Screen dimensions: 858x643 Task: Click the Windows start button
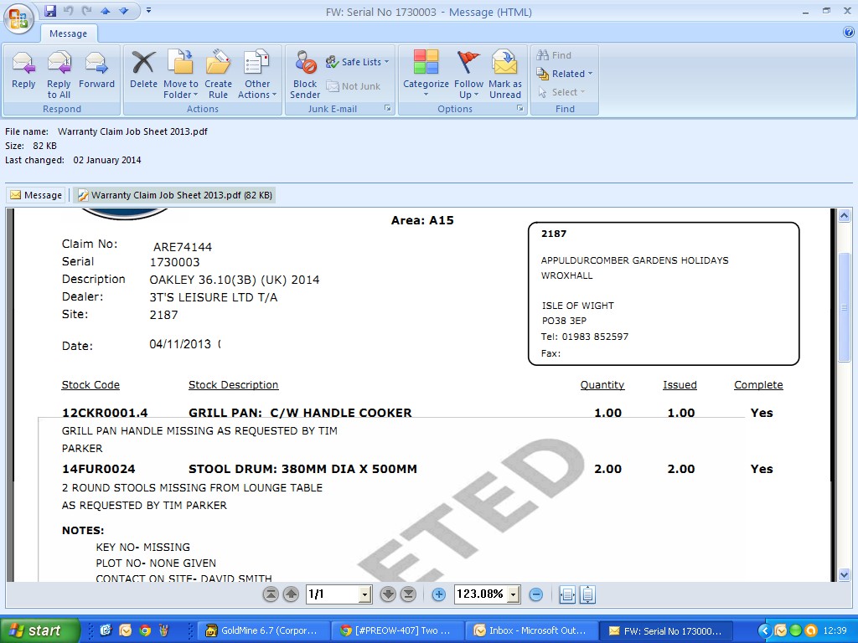(40, 630)
